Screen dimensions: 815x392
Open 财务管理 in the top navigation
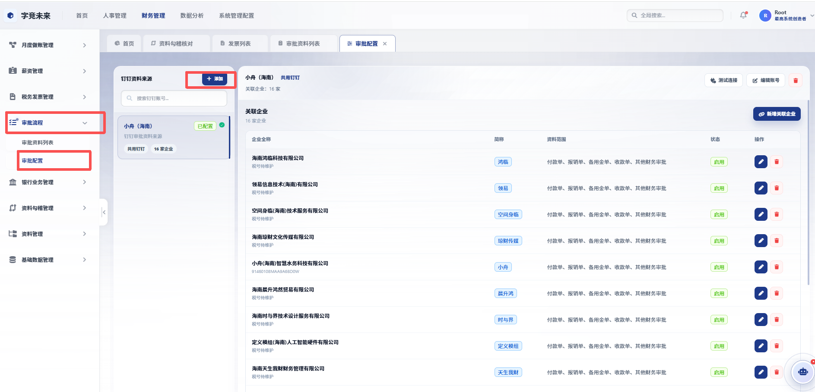153,16
